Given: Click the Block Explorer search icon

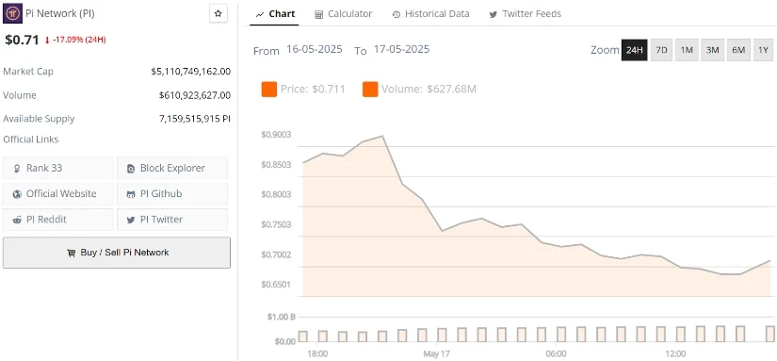Looking at the screenshot, I should tap(131, 169).
